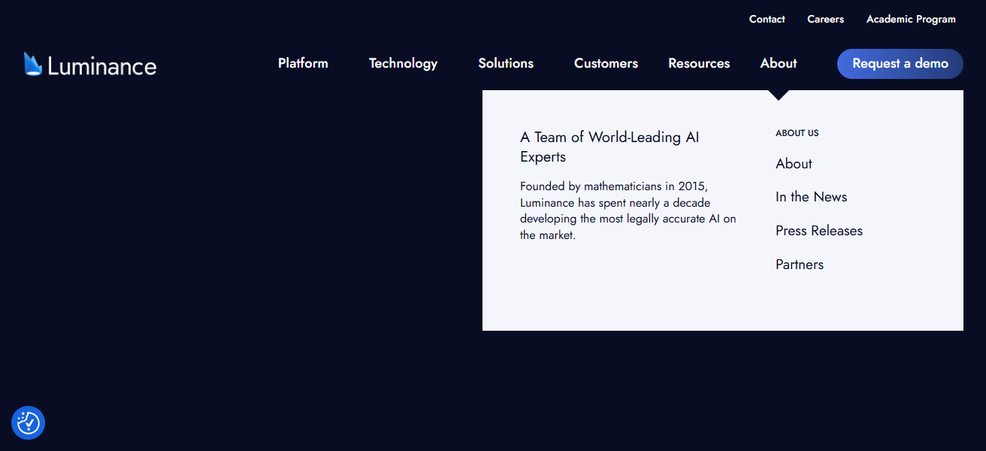Select About in the top navigation
The height and width of the screenshot is (451, 986).
(x=779, y=63)
